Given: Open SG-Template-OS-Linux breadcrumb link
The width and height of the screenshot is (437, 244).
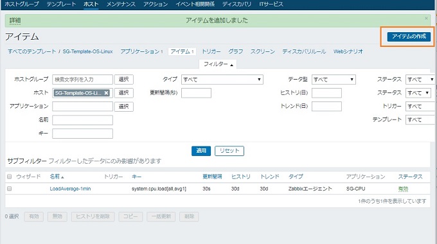Looking at the screenshot, I should tap(87, 51).
